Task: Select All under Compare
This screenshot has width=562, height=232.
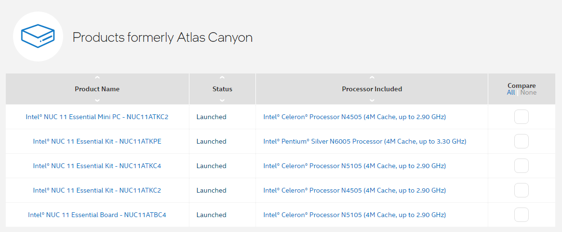Action: (x=511, y=92)
